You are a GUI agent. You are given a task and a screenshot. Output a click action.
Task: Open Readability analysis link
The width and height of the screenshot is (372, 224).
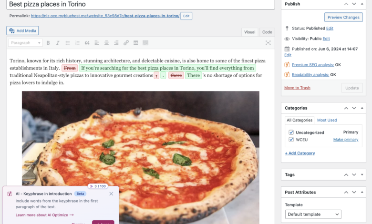(310, 75)
